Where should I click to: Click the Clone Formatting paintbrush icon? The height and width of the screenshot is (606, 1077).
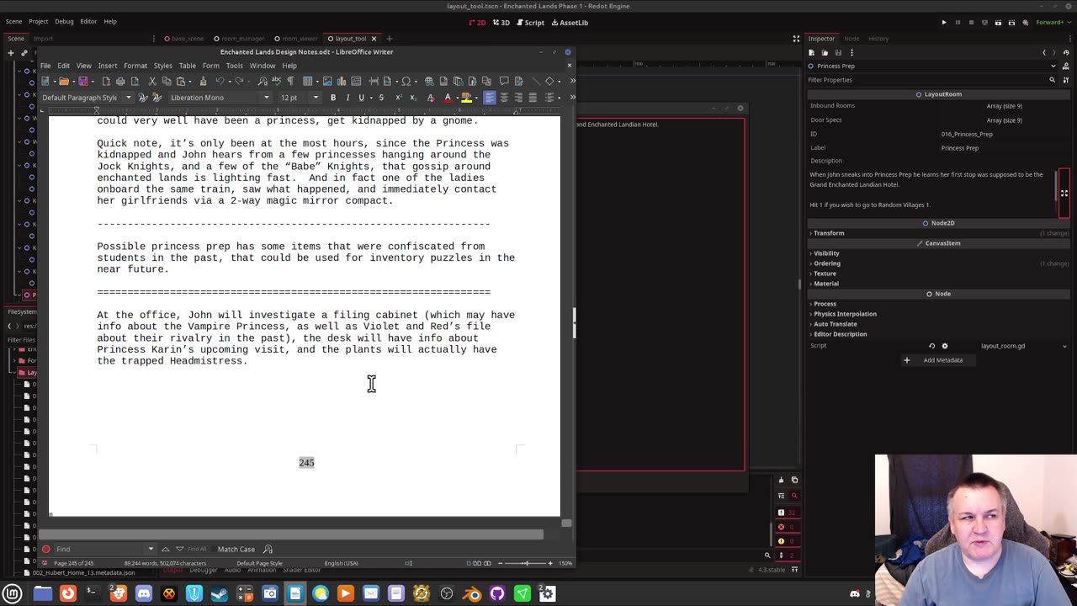tap(203, 81)
